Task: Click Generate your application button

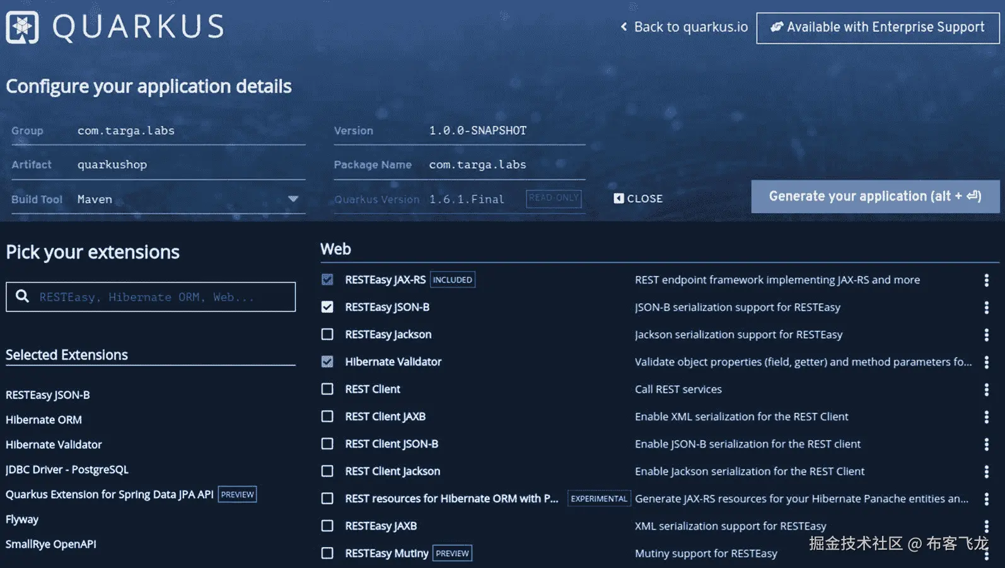Action: pos(875,196)
